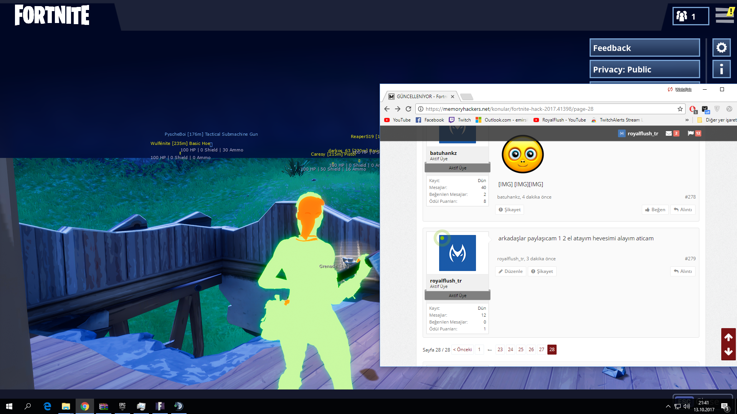
Task: Open the extension icon showing 'off' badge
Action: (705, 109)
